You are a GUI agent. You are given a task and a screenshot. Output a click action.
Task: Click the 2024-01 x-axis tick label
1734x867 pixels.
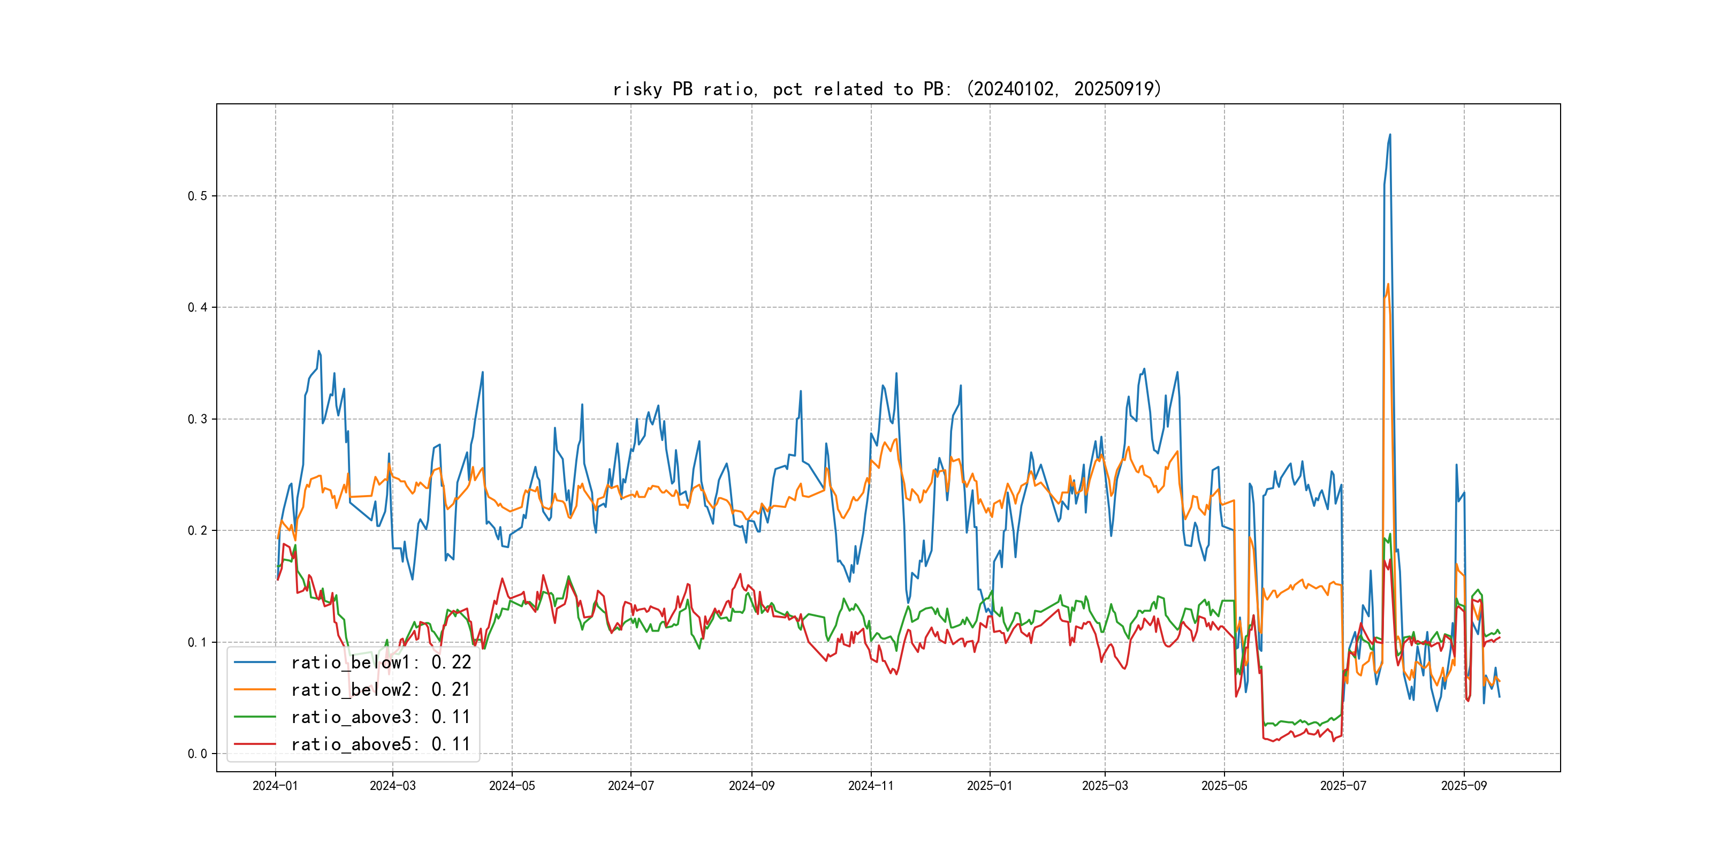pyautogui.click(x=275, y=786)
